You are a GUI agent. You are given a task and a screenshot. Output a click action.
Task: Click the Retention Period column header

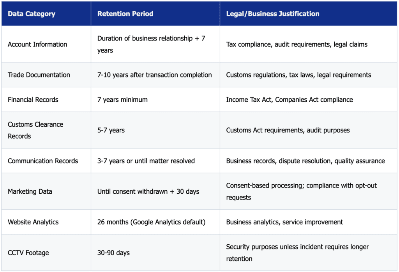[125, 14]
